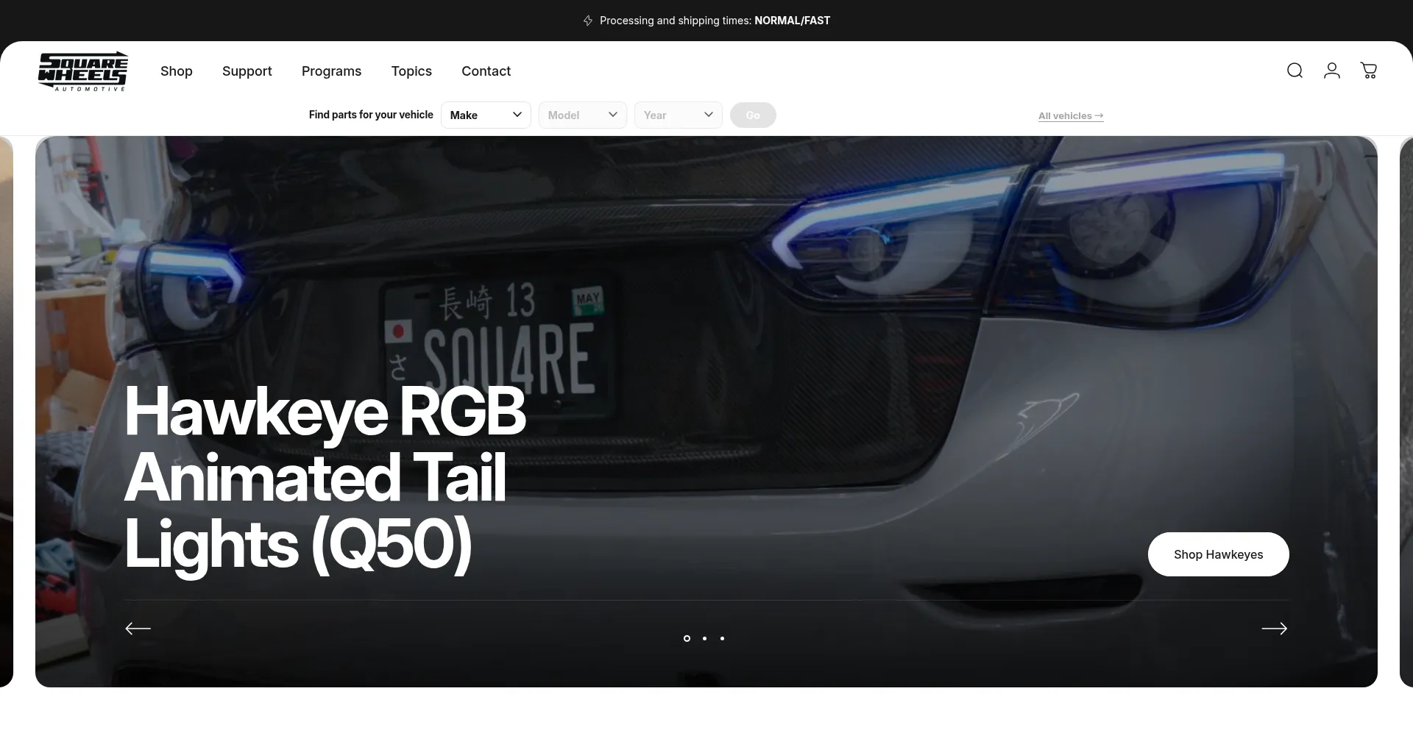The image size is (1413, 730).
Task: Click the partially visible next slide on right edge
Action: tap(1406, 412)
